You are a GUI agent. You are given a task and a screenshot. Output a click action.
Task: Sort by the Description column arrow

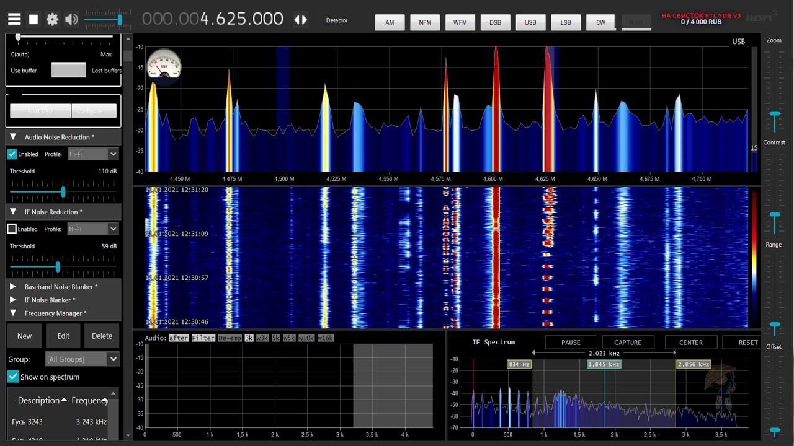coord(64,400)
